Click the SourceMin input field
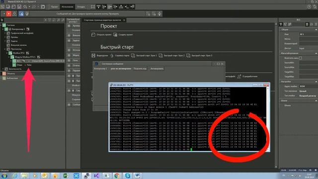318x179 pixels. [308, 63]
